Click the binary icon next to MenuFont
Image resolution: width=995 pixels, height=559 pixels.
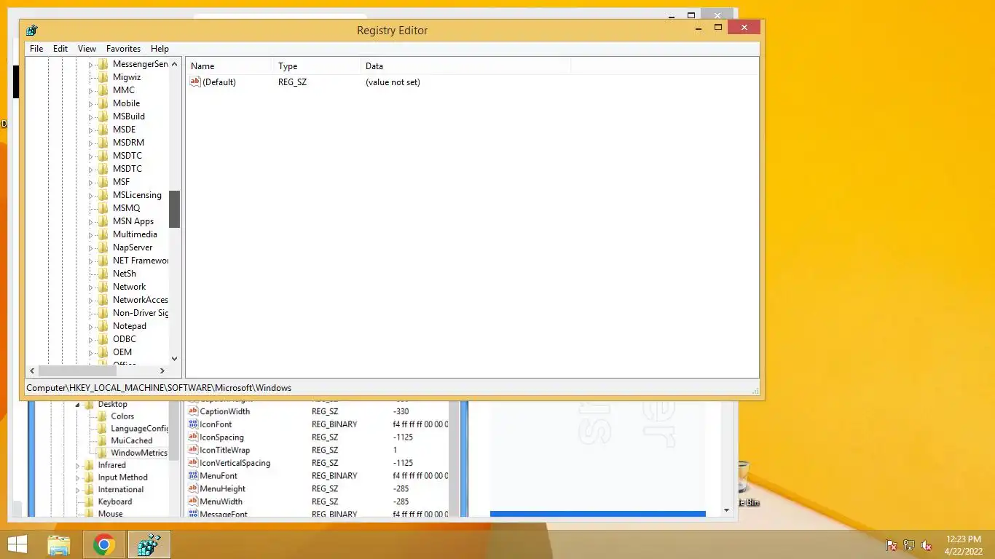click(193, 476)
